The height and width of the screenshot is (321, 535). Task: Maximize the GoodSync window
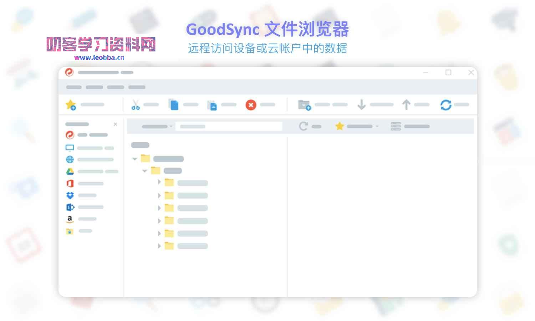coord(448,72)
